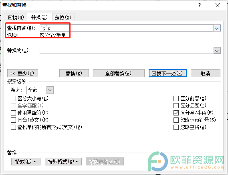Select the 替换(P) tab
228x175 pixels.
pos(39,17)
